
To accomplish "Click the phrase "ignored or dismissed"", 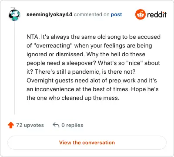I will [x=55, y=55].
